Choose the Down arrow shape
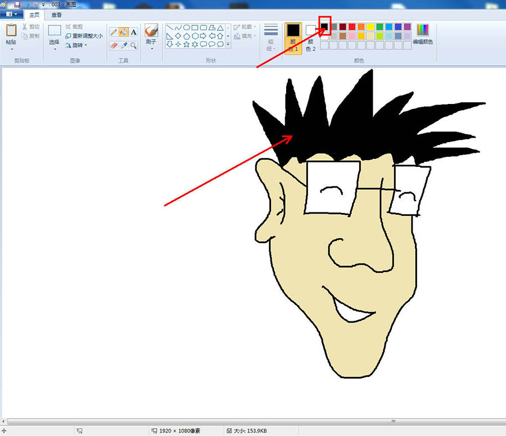 (x=170, y=44)
